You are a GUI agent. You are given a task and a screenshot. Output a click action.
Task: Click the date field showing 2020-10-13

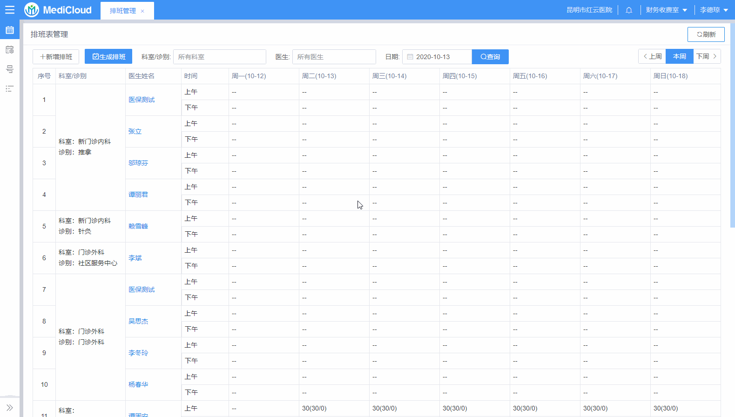click(x=437, y=57)
